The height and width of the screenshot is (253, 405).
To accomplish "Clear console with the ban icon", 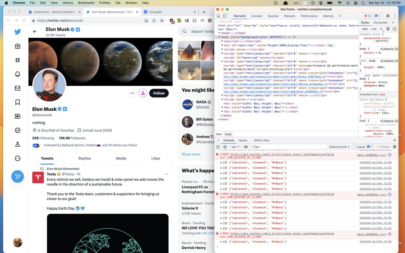I will coord(225,147).
